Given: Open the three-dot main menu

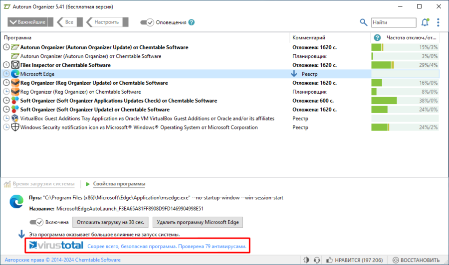Looking at the screenshot, I should coord(438,22).
